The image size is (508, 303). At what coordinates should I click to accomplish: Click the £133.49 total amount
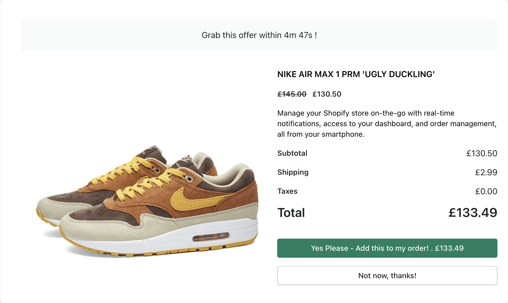[x=473, y=213]
